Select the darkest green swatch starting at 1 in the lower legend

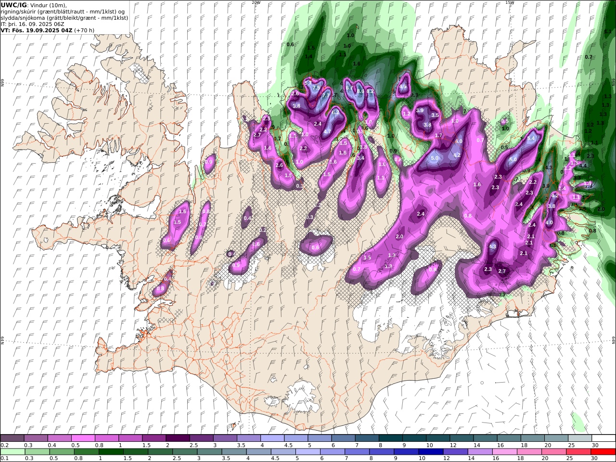point(111,451)
